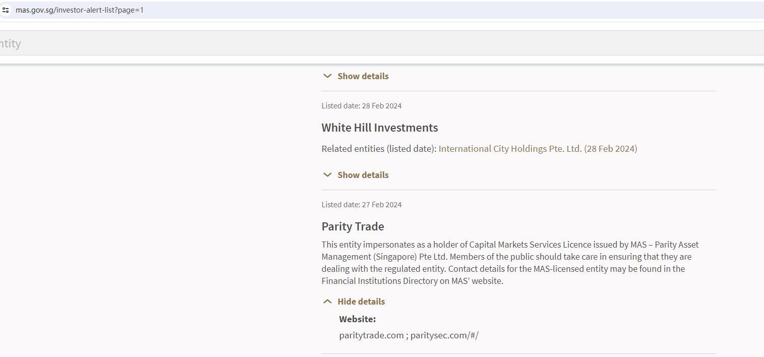Expand the topmost Show details label
764x357 pixels.
coord(363,76)
